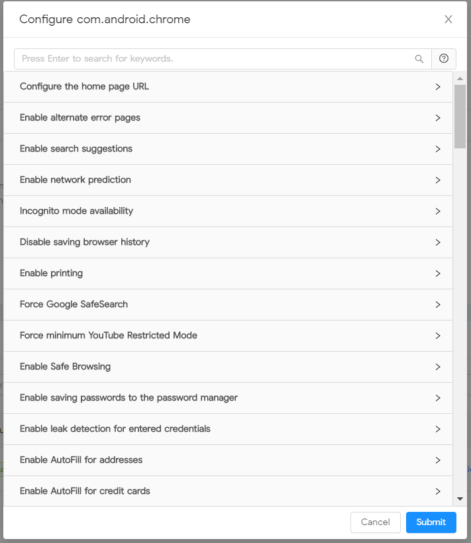Expand chevron for Force Google SafeSearch
471x543 pixels.
tap(438, 305)
